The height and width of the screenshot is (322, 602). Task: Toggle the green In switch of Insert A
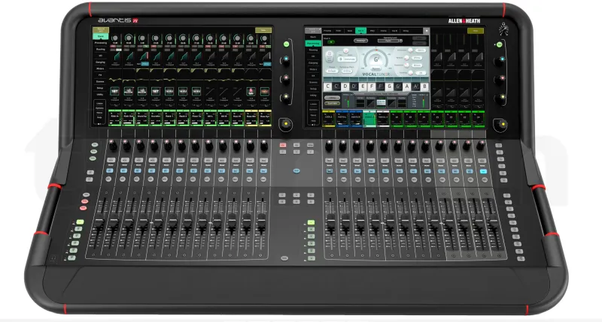click(x=331, y=42)
